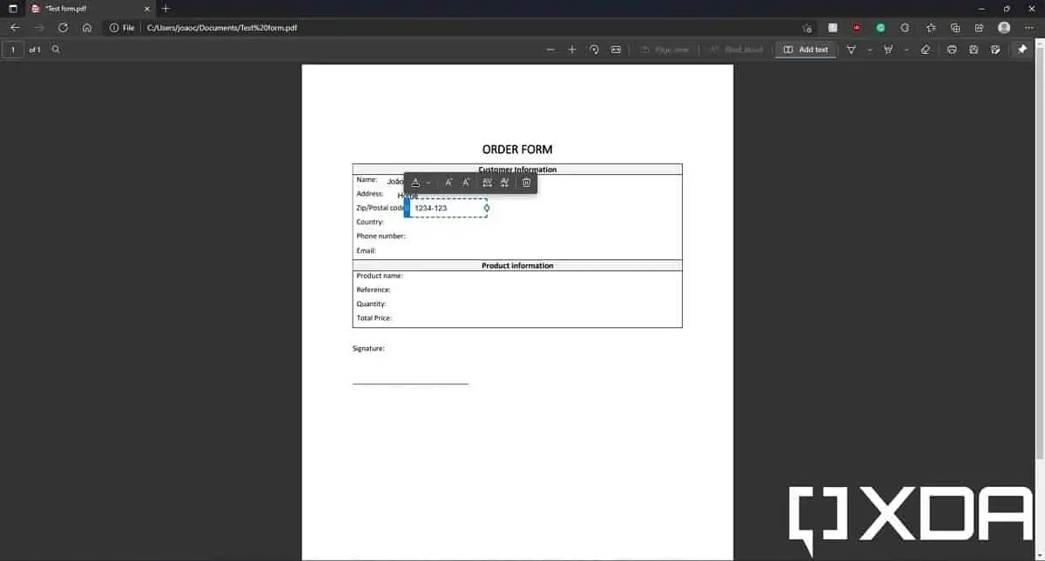Viewport: 1045px width, 561px height.
Task: Delete the text box with trash icon
Action: 526,183
